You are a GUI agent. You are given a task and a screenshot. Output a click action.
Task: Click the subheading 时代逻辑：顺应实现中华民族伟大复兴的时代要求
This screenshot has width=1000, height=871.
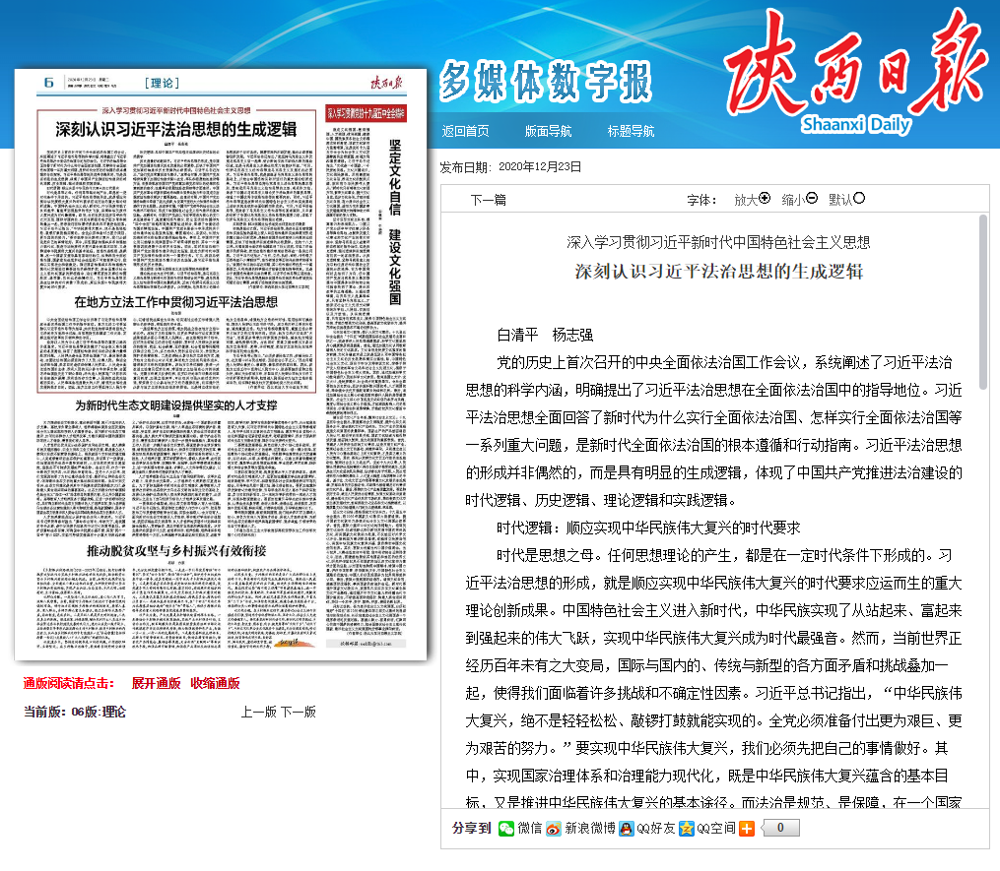coord(648,528)
